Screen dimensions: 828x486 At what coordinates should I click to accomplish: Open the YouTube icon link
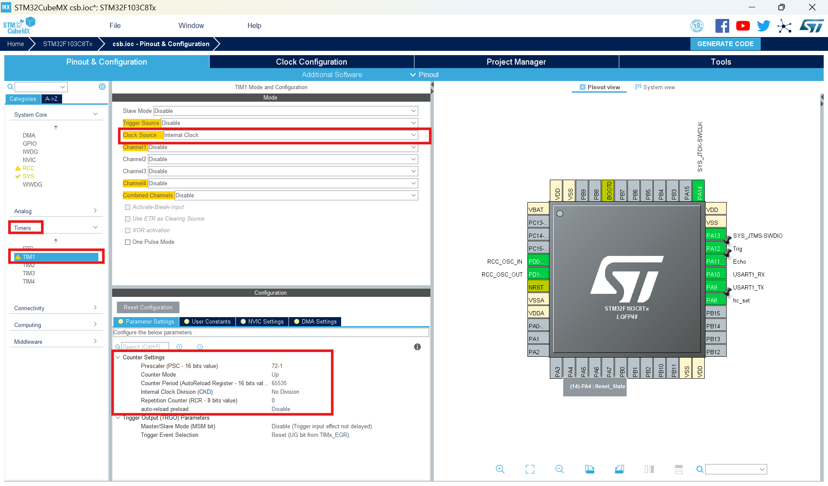[743, 26]
